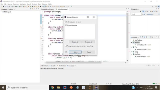This screenshot has width=160, height=90.
Task: Click the launch progress indicator in the status bar
Action: click(x=153, y=84)
